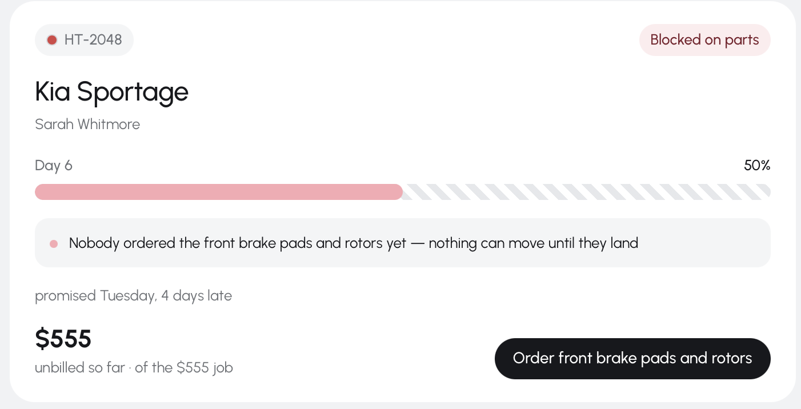Click the pink filled portion of progress bar
Screen dimensions: 801x409
219,192
